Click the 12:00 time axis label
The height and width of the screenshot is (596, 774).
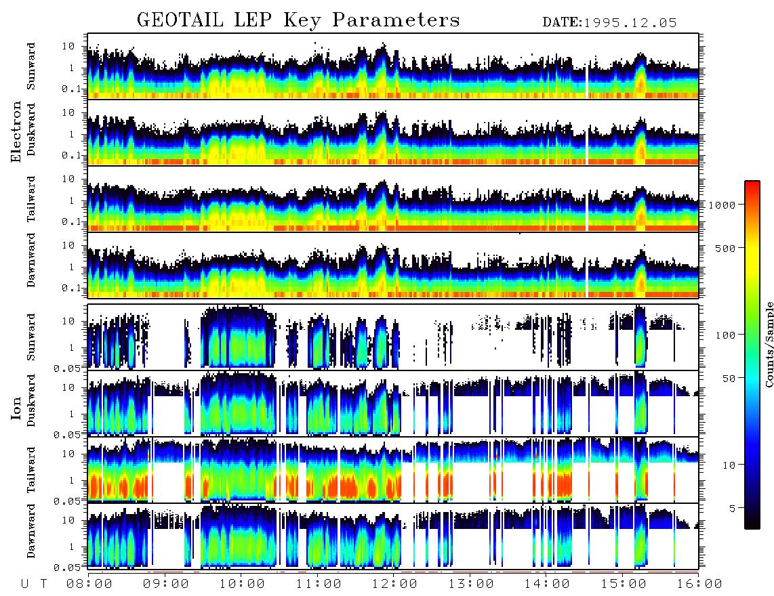pos(394,584)
